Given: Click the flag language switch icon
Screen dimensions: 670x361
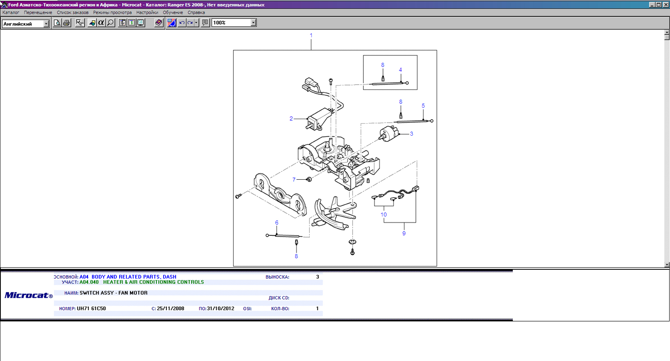Looking at the screenshot, I should [x=171, y=23].
